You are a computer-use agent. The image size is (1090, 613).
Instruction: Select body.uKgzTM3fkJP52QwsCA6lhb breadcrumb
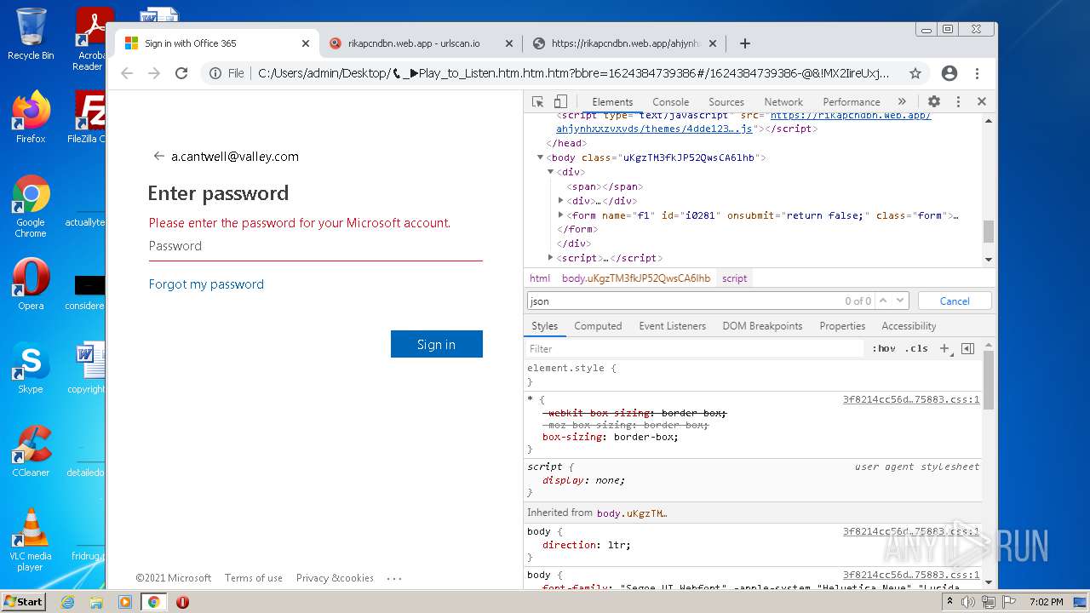tap(636, 278)
